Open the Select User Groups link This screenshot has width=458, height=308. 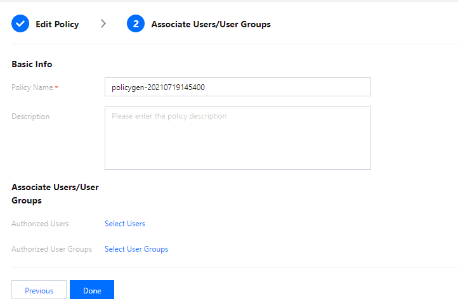pyautogui.click(x=136, y=249)
